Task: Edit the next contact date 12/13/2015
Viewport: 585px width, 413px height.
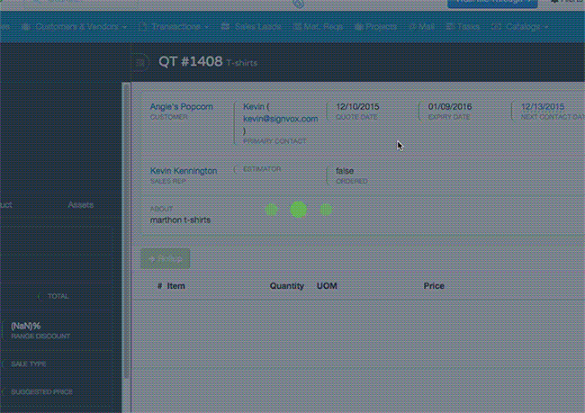Action: (543, 107)
